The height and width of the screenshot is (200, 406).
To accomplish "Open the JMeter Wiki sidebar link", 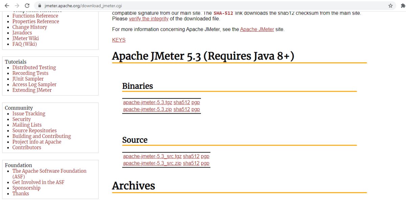I will tap(25, 38).
